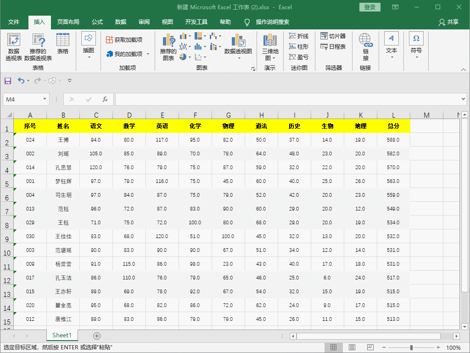Select all cells with corner triangle
Image resolution: width=470 pixels, height=353 pixels.
pos(9,114)
